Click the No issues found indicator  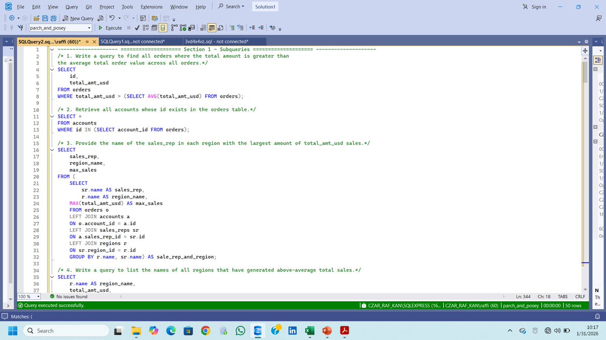(x=68, y=297)
